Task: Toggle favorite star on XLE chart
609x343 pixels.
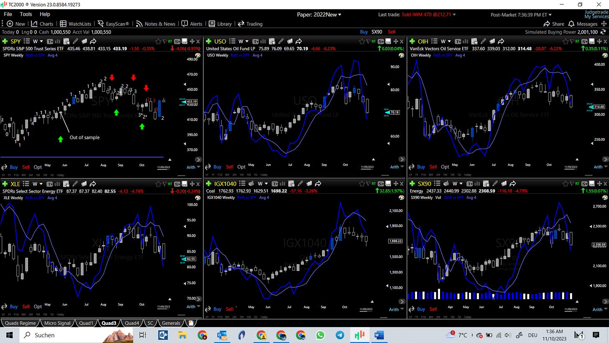Action: tap(158, 183)
